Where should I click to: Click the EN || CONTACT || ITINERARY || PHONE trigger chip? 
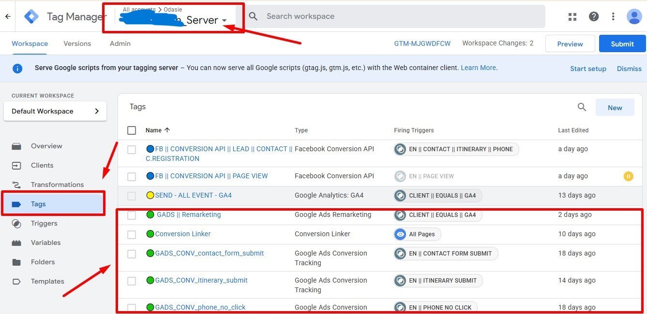click(456, 149)
